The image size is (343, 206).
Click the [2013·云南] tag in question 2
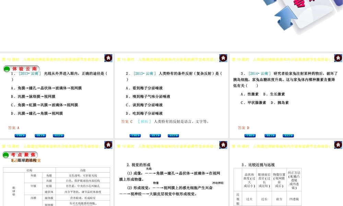pos(145,73)
